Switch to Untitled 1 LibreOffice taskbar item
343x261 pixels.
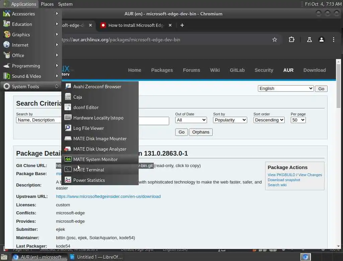pyautogui.click(x=96, y=257)
